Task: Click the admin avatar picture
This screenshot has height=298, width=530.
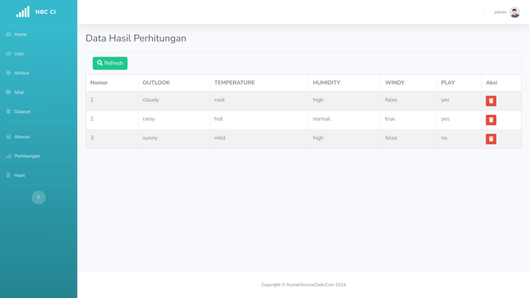Action: 514,12
